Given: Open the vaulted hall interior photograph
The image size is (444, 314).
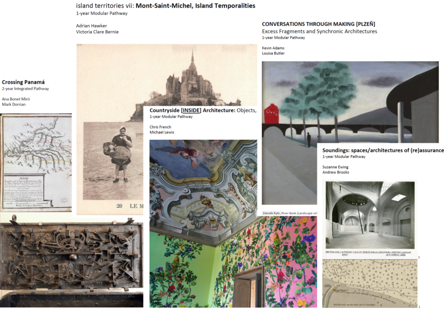Looking at the screenshot, I should tap(370, 215).
